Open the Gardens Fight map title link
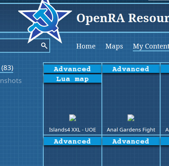 tap(131, 130)
